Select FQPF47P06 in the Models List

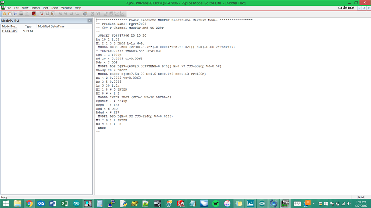9,31
